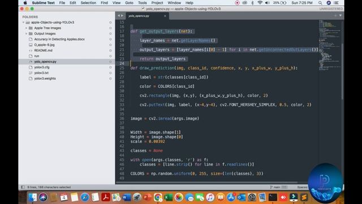Open the Find menu
The image size is (362, 204).
[x=104, y=3]
